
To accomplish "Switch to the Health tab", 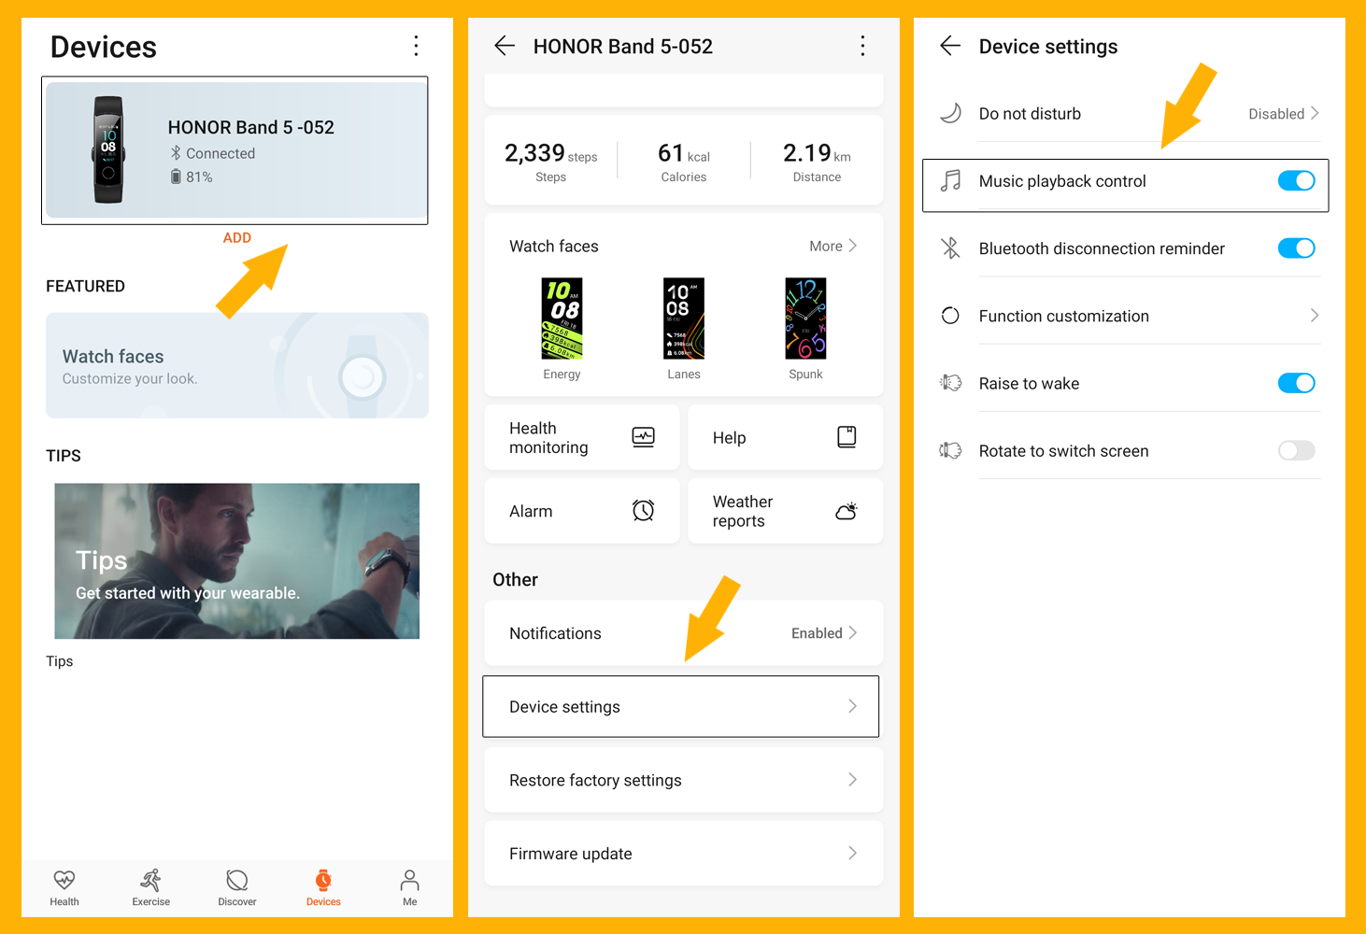I will click(64, 887).
